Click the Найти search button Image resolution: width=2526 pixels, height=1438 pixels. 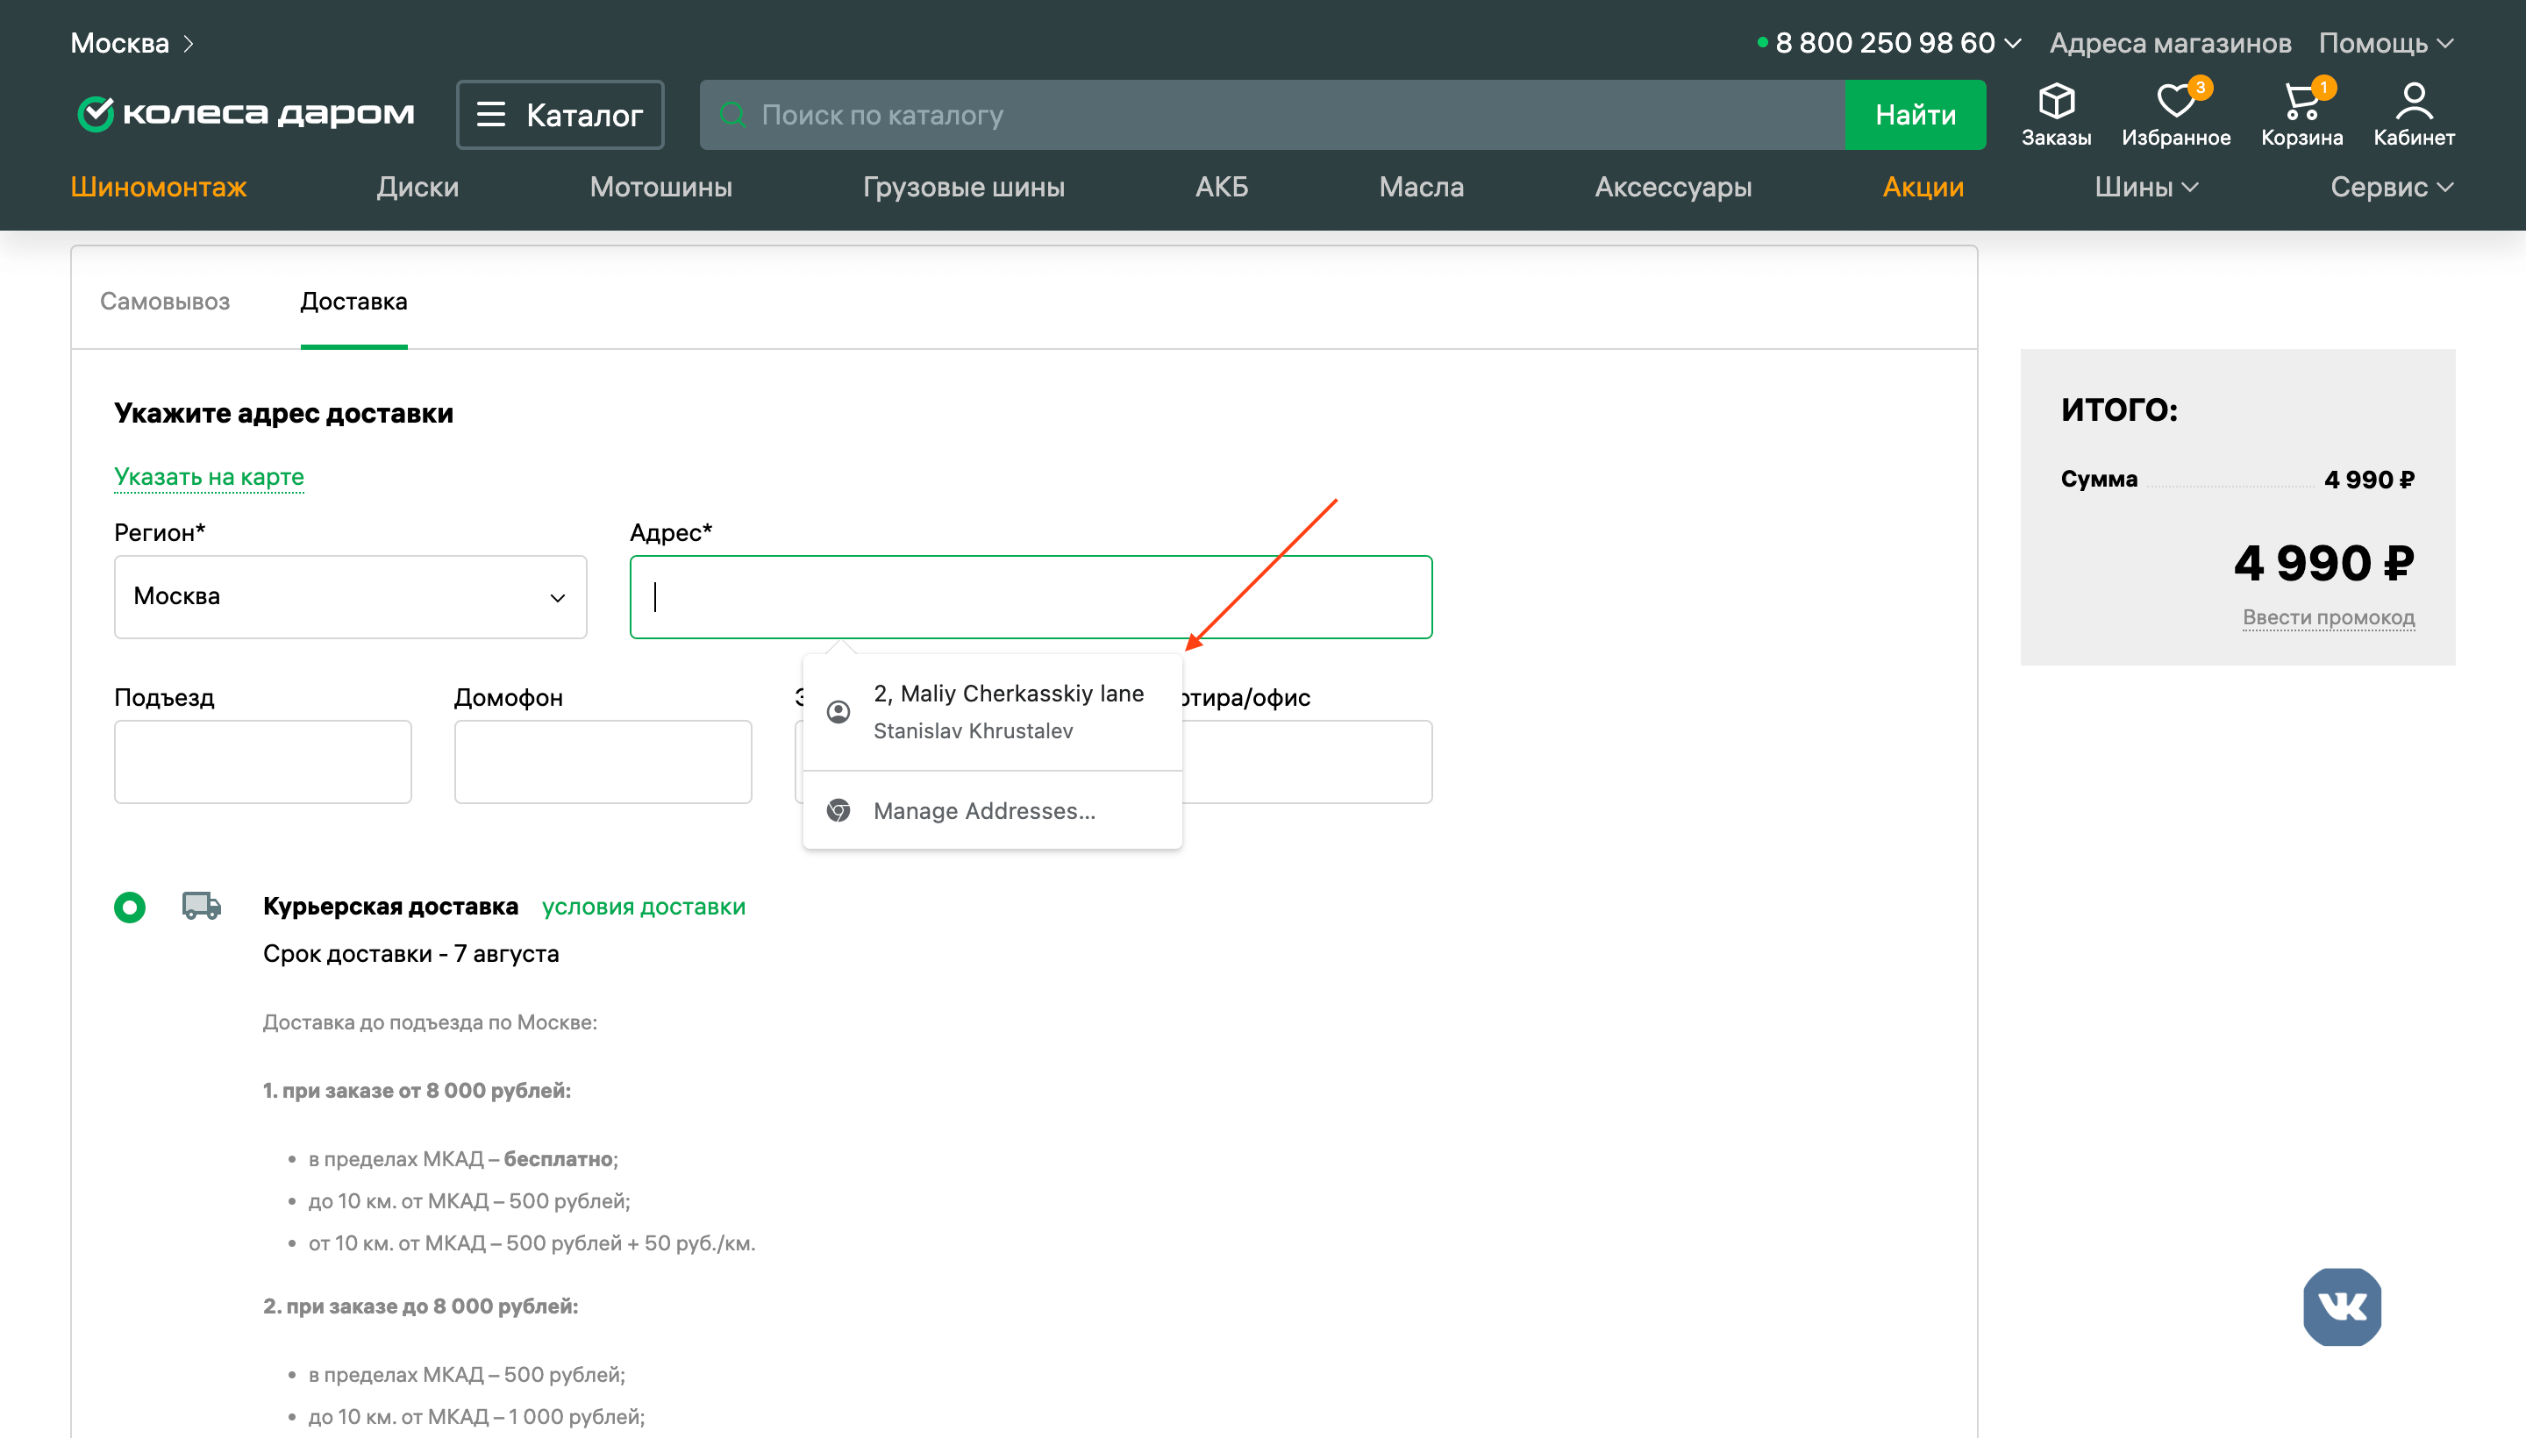(x=1916, y=115)
